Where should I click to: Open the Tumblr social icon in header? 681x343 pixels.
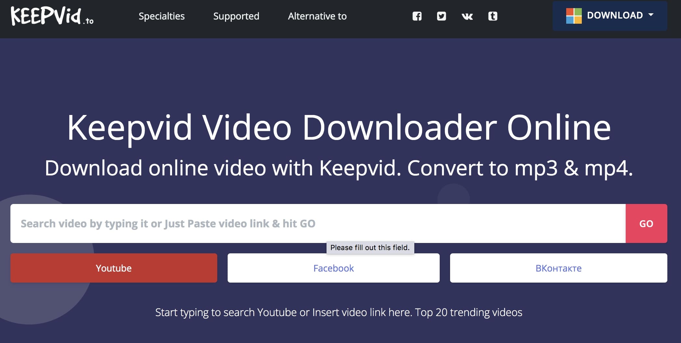click(x=493, y=16)
